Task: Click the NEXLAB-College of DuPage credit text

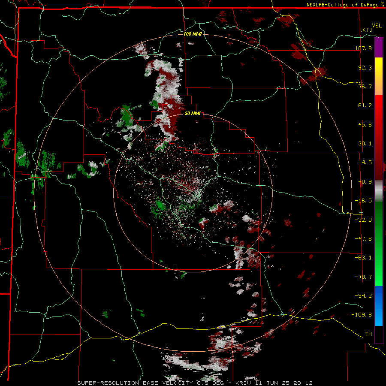Action: click(x=342, y=5)
